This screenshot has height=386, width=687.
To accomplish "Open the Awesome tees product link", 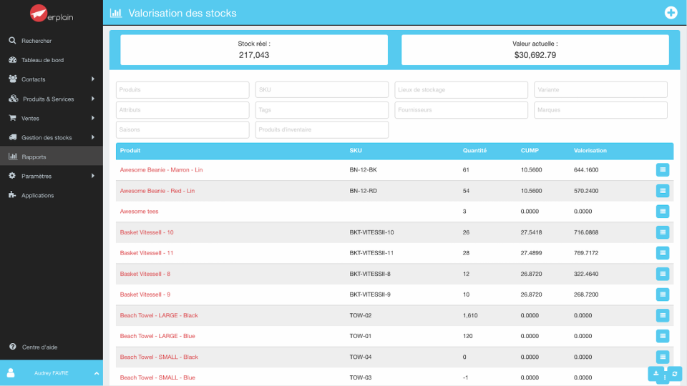I will [139, 212].
